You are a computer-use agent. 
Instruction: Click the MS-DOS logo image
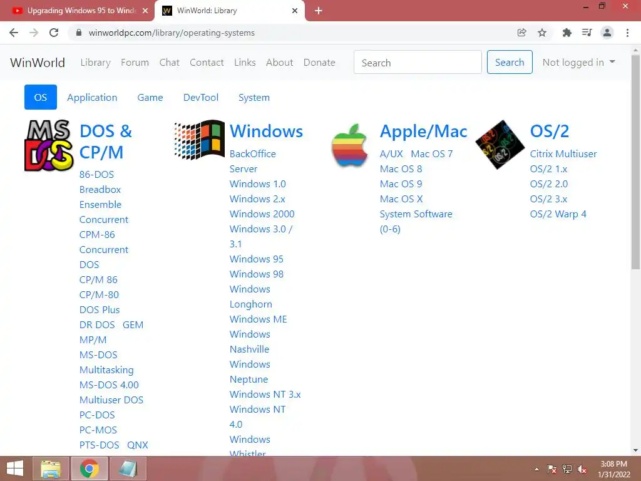point(49,145)
